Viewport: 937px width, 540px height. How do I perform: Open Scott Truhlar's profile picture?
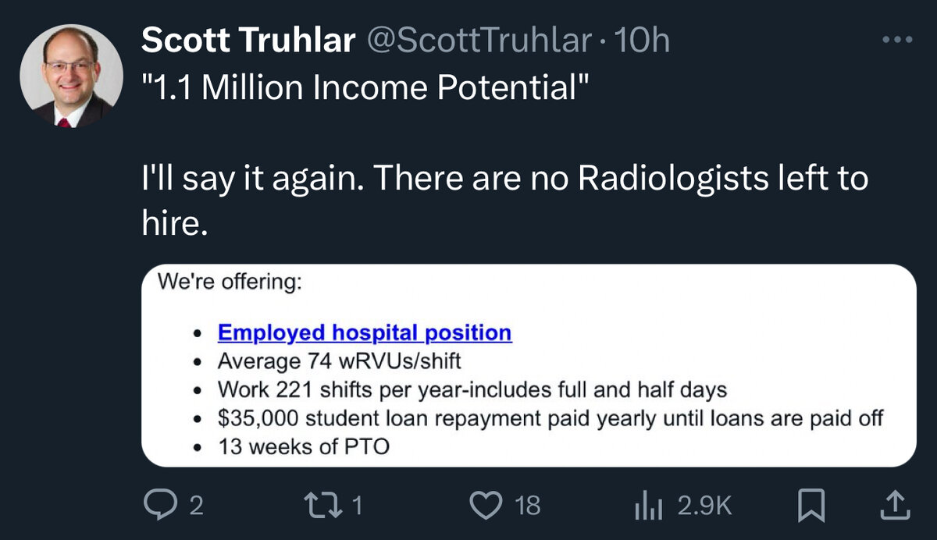(71, 76)
